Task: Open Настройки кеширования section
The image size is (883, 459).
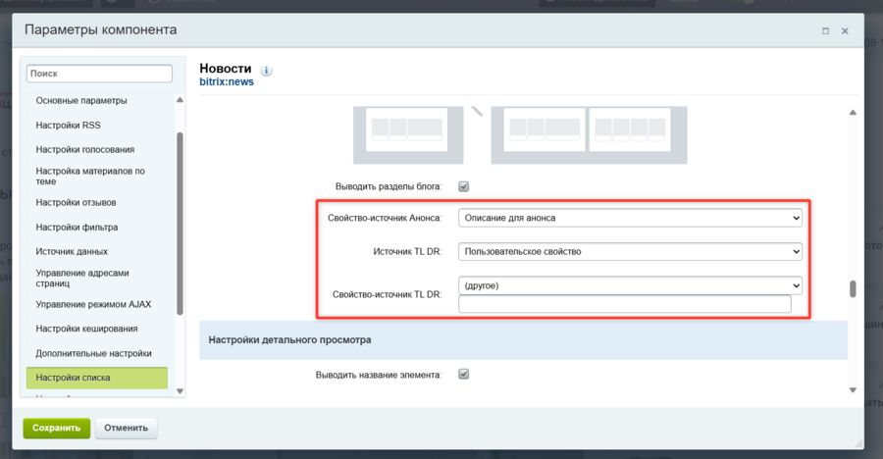Action: [x=86, y=329]
